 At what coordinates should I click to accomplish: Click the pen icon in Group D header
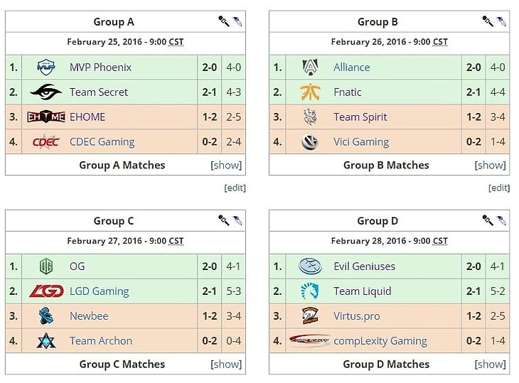coord(502,220)
